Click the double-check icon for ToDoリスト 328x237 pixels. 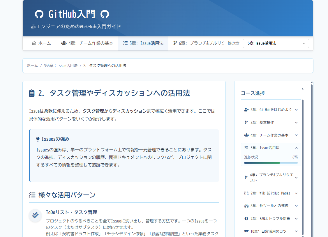tap(35, 215)
